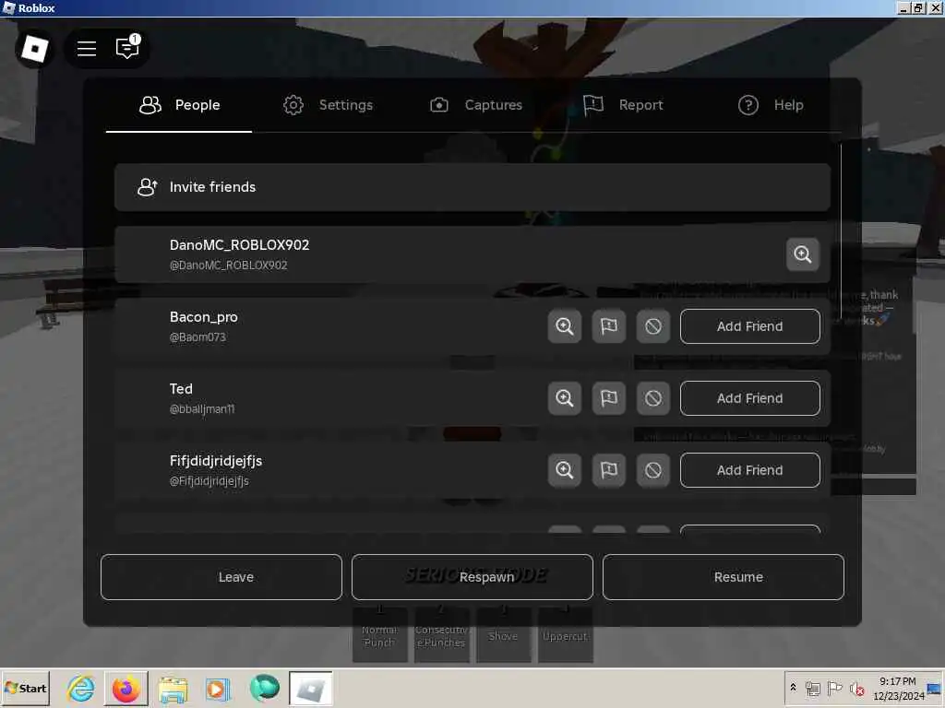Click the network tray icon
This screenshot has width=945, height=708.
(x=813, y=688)
